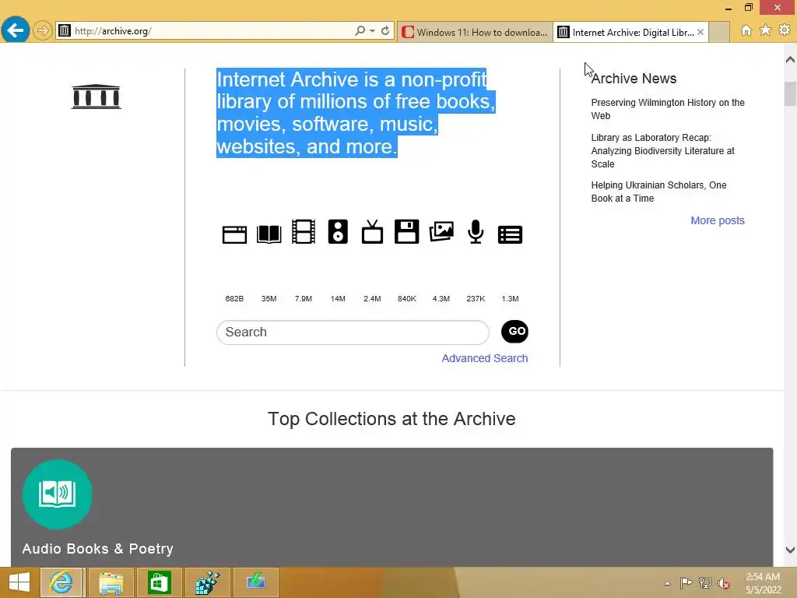Open the Video filmstrip icon
Viewport: 797px width, 598px height.
tap(304, 231)
